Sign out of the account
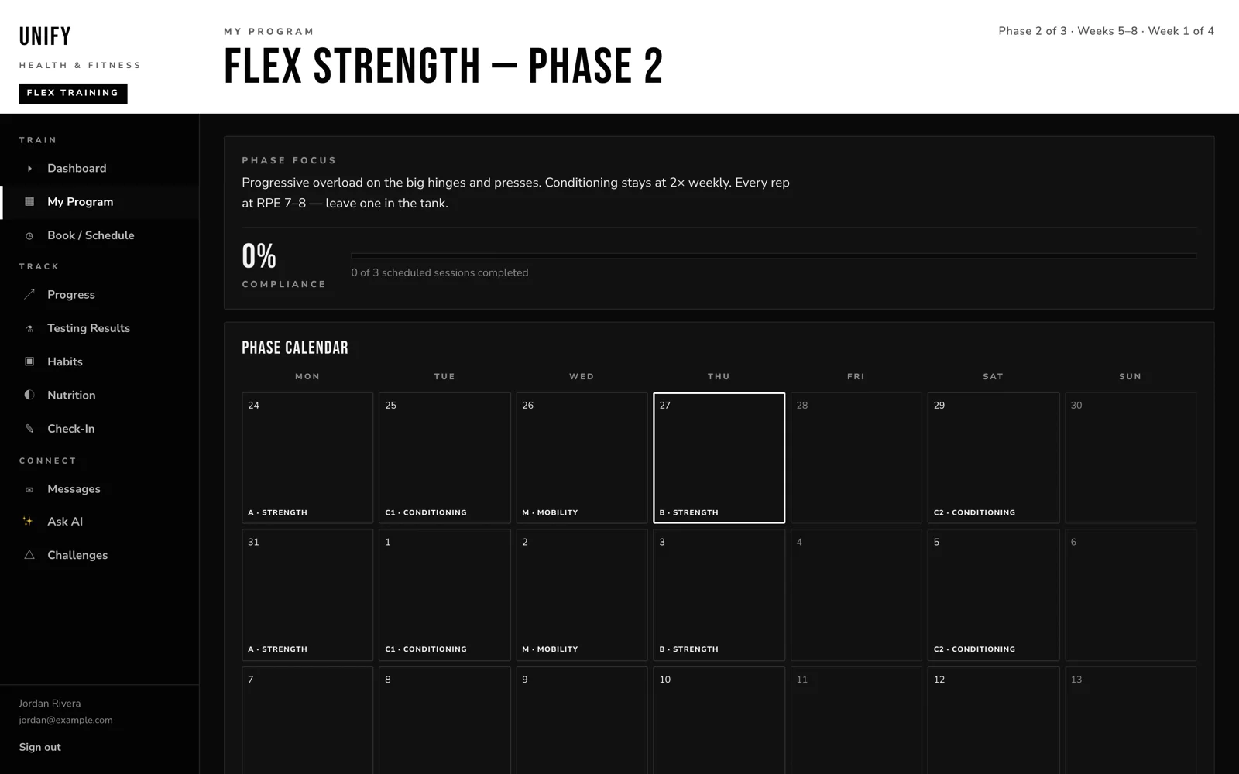1239x774 pixels. (x=39, y=747)
